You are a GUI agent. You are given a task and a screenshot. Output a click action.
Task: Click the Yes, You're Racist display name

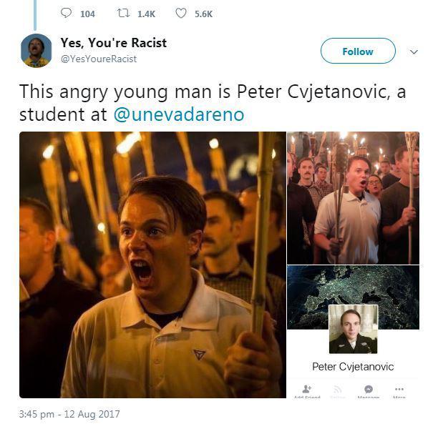[114, 43]
